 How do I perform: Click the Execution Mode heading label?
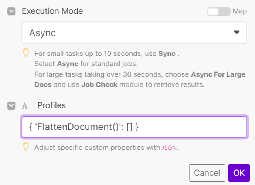52,11
